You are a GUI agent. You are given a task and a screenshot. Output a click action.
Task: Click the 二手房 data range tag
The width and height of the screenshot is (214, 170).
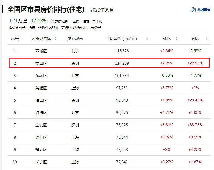[x=97, y=21]
